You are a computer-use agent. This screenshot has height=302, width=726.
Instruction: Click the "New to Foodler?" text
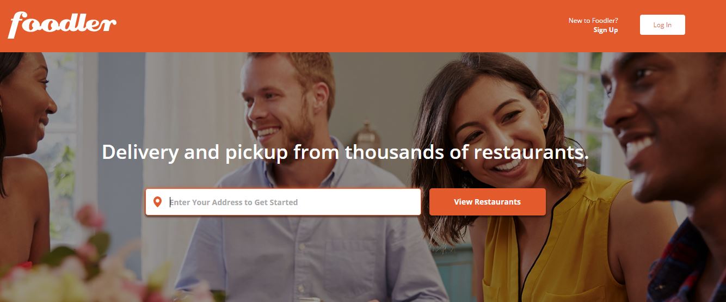593,21
